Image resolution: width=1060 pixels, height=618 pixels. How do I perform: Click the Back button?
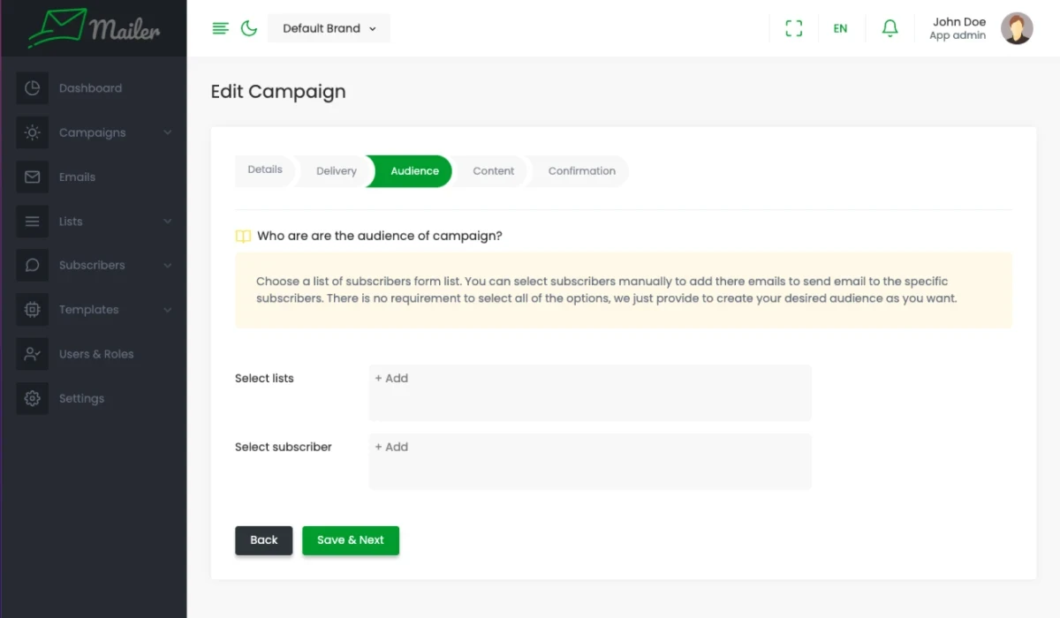coord(263,540)
